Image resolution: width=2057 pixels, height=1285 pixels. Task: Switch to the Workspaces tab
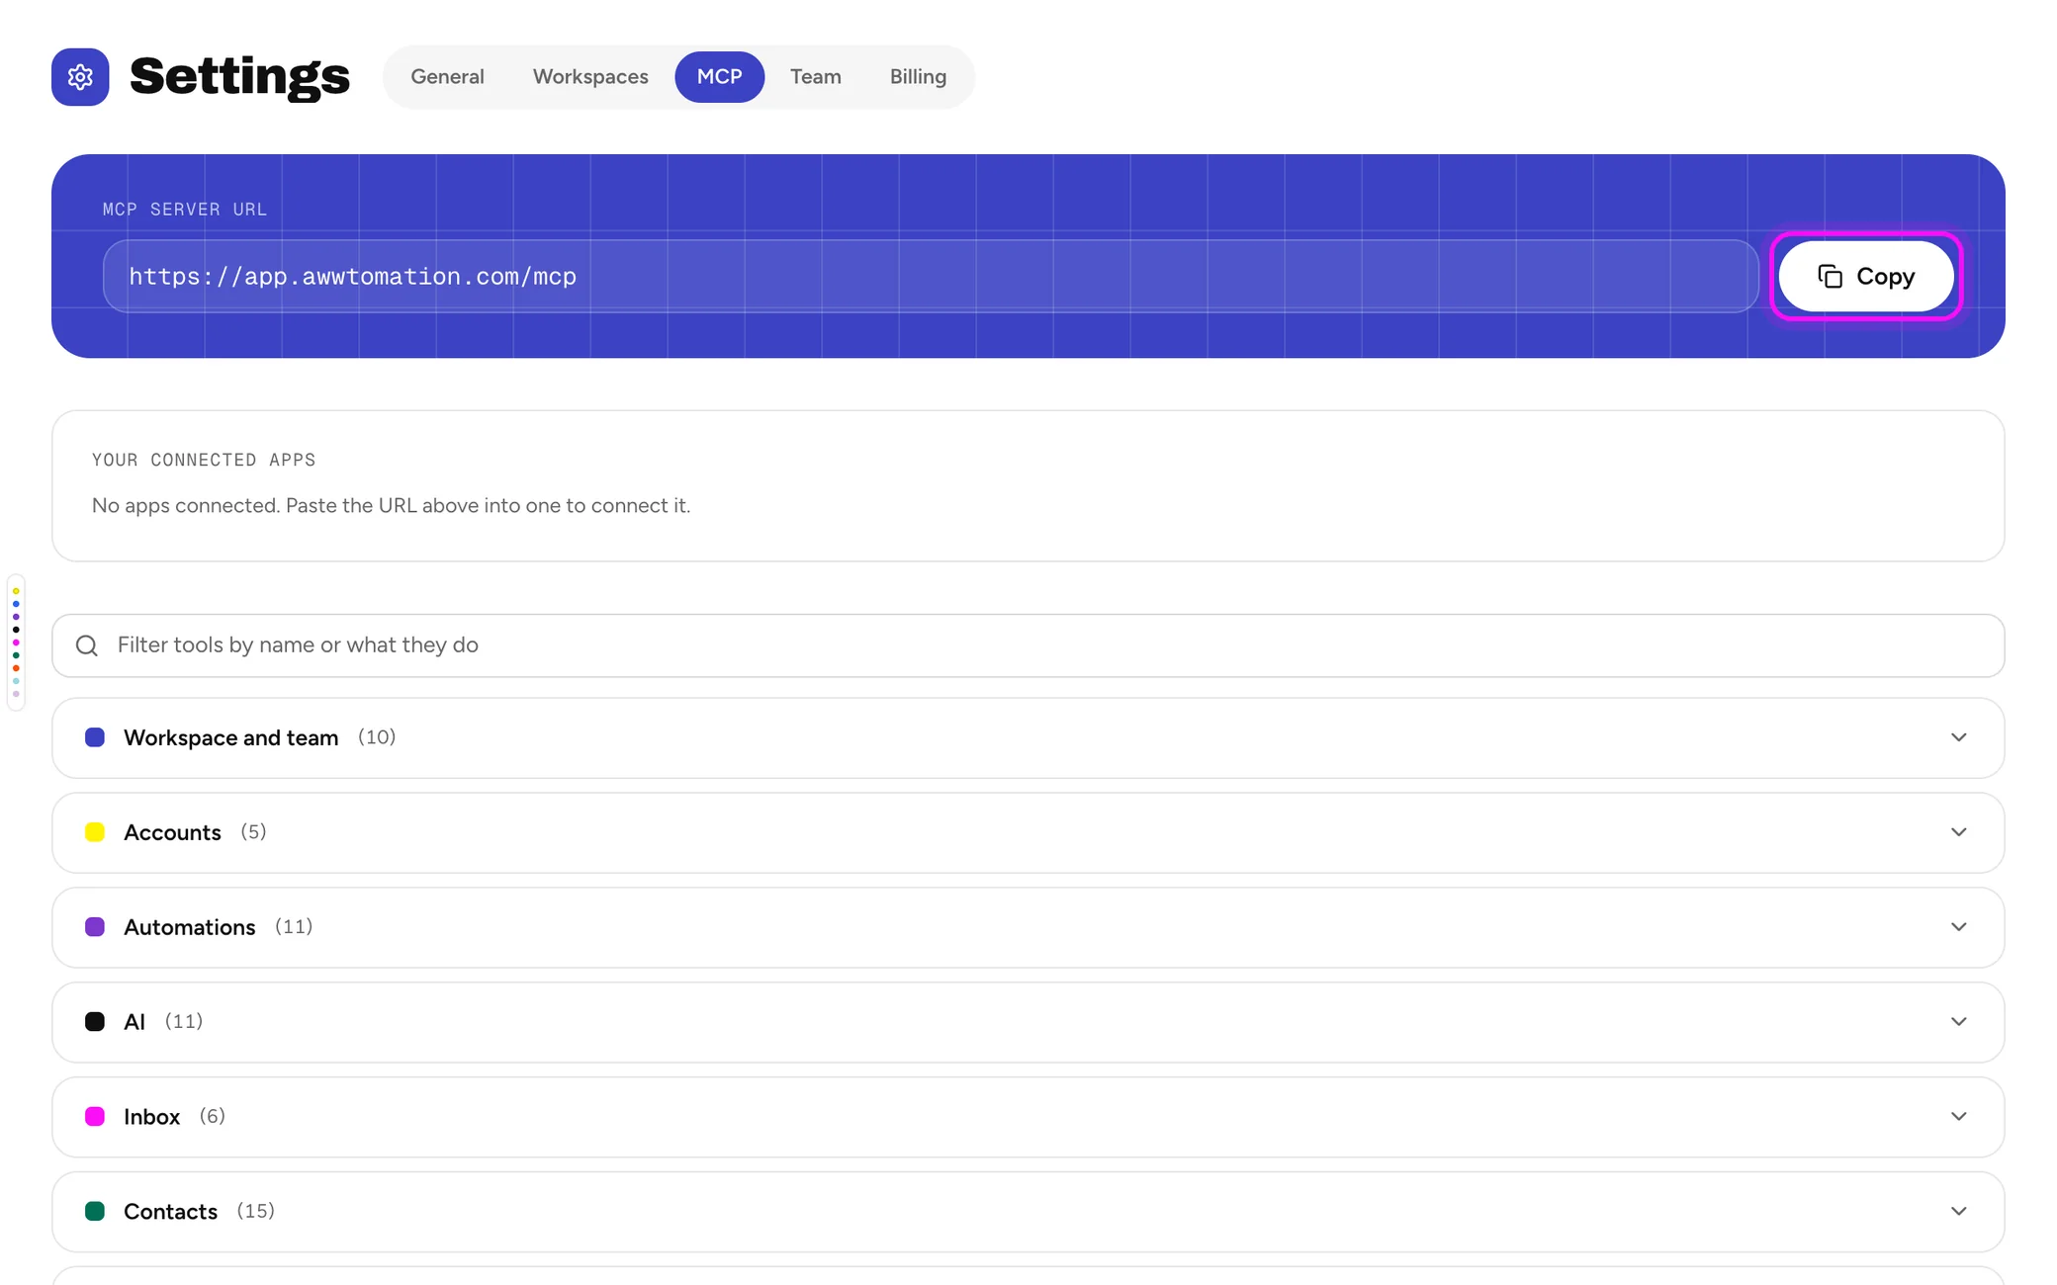[x=590, y=77]
